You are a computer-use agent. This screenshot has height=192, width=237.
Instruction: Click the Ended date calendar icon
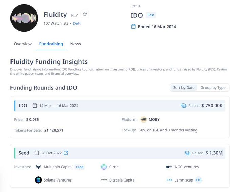click(133, 27)
